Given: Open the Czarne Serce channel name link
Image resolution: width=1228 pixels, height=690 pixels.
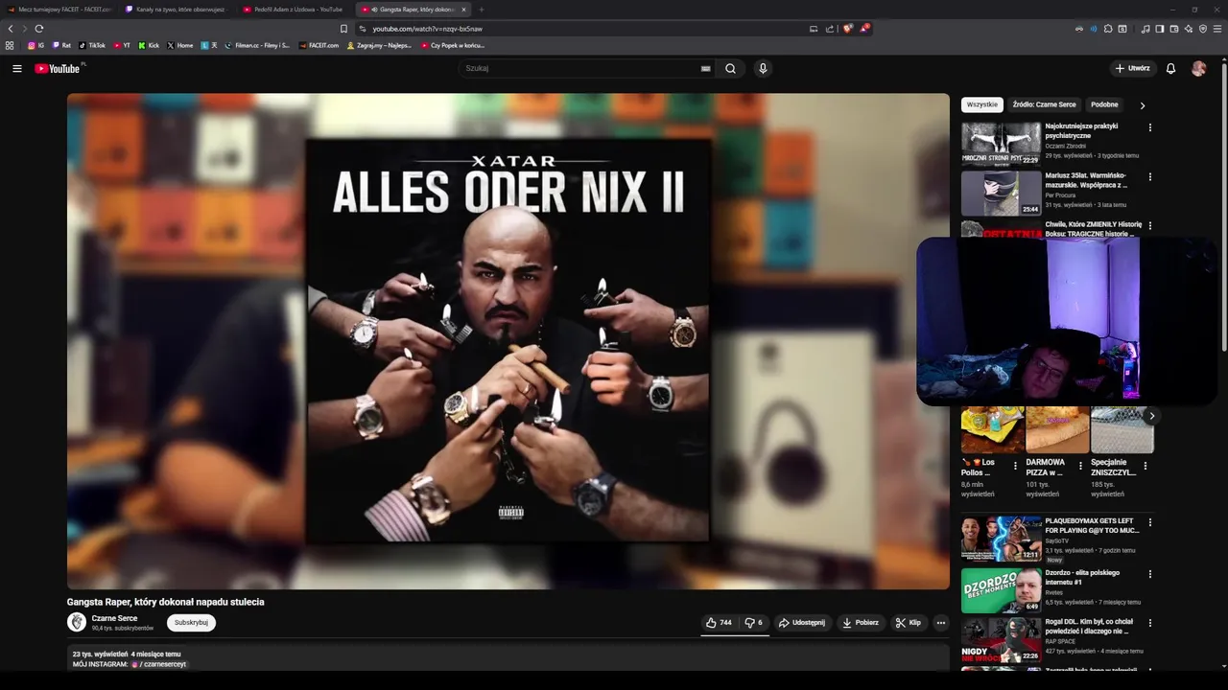Looking at the screenshot, I should (114, 618).
